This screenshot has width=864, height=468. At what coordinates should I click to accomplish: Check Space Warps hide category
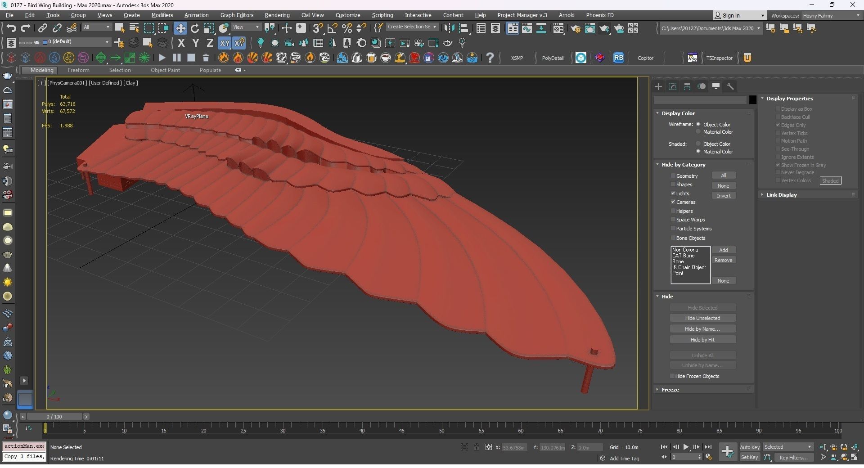point(673,220)
